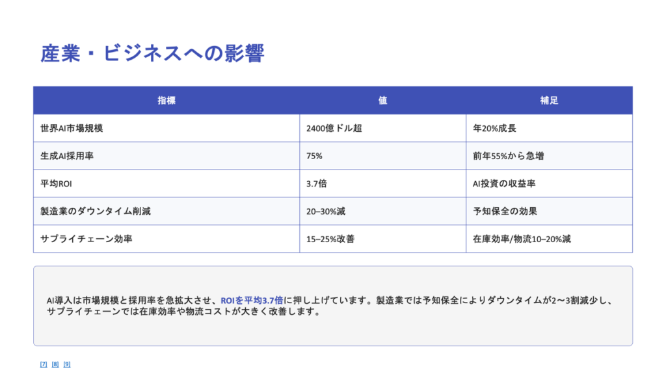The width and height of the screenshot is (666, 374).
Task: Select the 2400億ドル超 value cell
Action: (x=334, y=129)
